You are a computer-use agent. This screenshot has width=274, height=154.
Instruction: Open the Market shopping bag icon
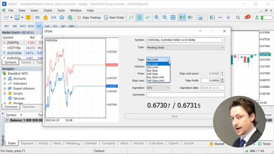46,18
